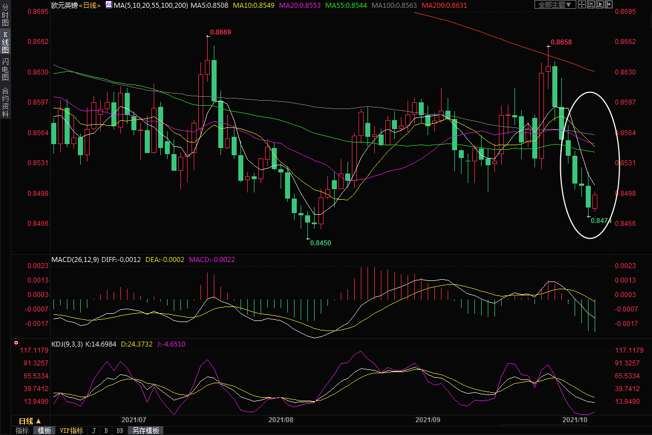Select the 指标 bottom tab
The height and width of the screenshot is (435, 652).
22,431
